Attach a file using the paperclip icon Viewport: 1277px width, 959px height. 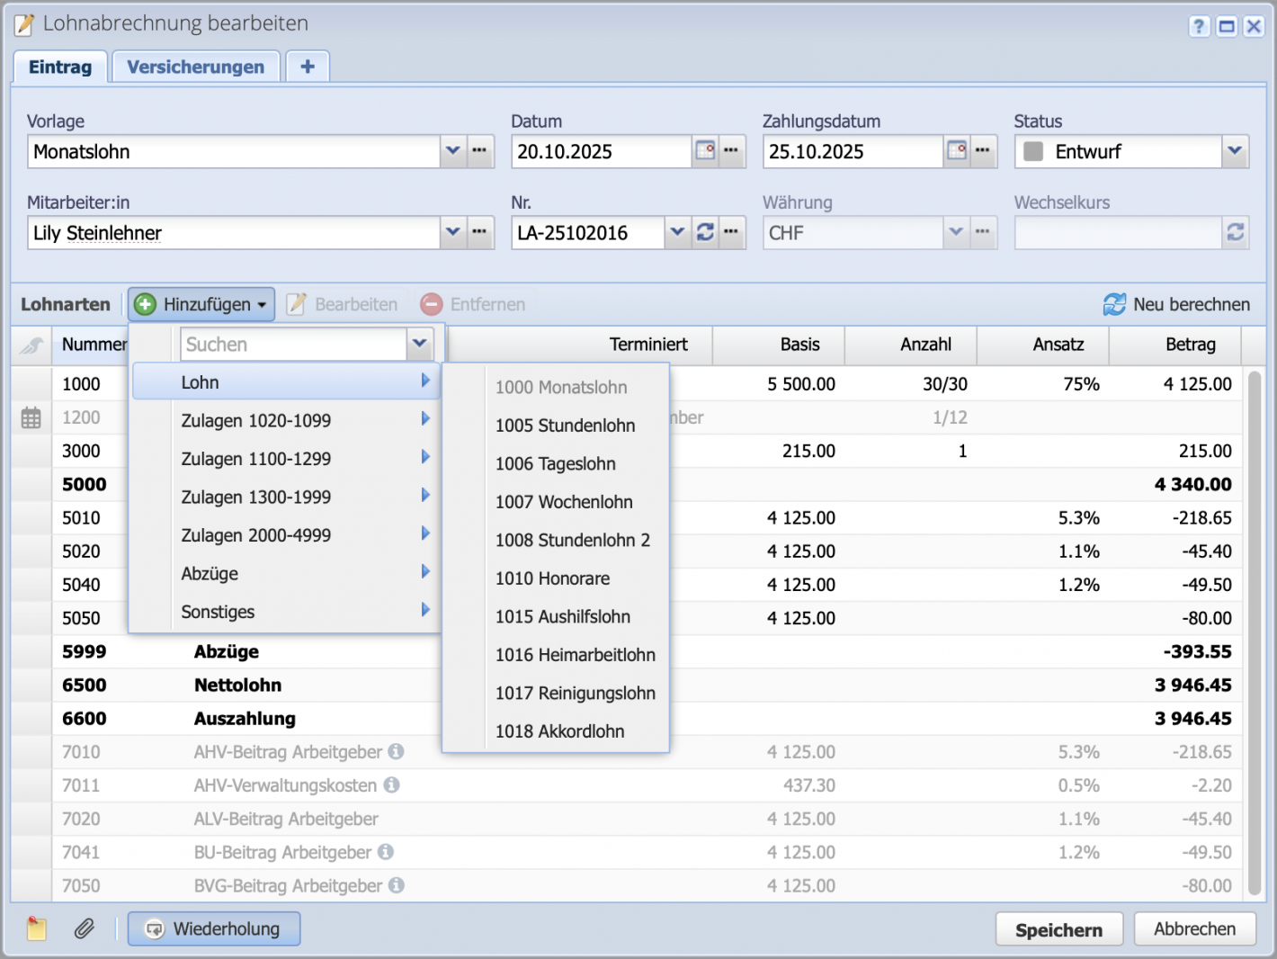tap(85, 928)
